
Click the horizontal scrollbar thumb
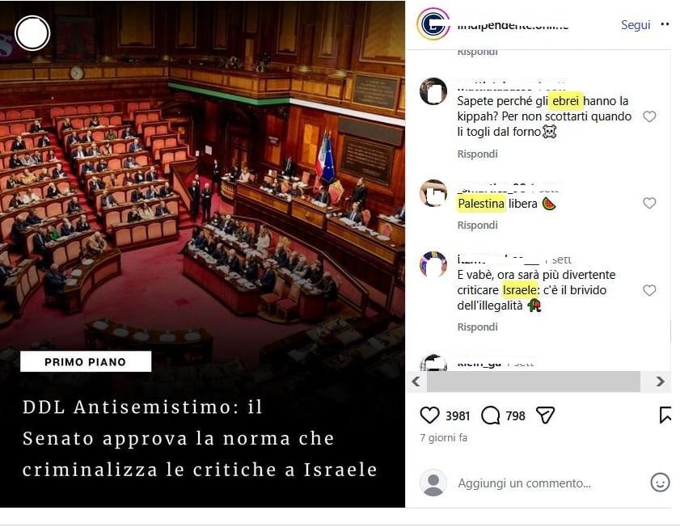point(534,382)
